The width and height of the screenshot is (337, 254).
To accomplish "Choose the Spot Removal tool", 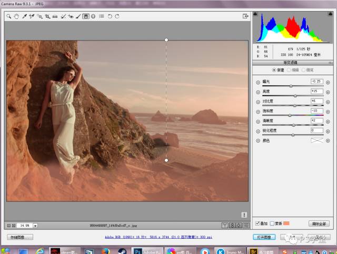I will pyautogui.click(x=63, y=17).
